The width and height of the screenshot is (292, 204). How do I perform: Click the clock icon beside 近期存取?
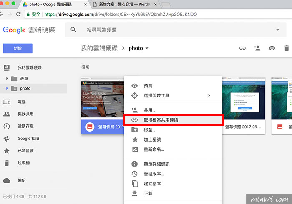pyautogui.click(x=7, y=126)
